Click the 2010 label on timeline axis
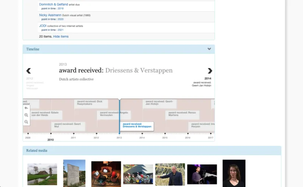 point(51,140)
